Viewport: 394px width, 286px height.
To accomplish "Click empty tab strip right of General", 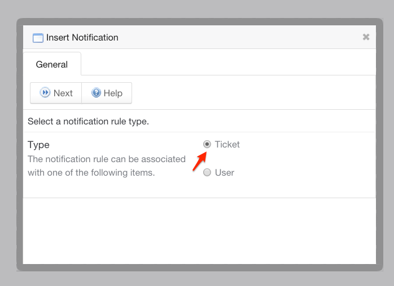I will (226, 64).
